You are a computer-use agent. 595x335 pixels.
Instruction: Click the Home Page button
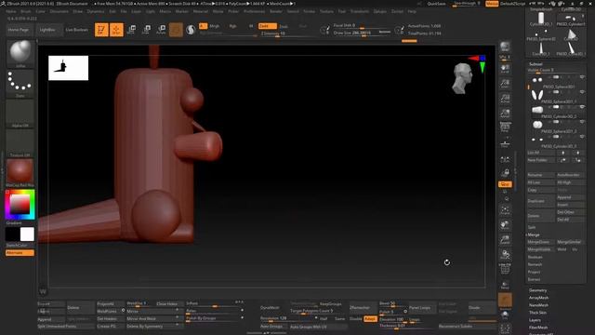19,30
